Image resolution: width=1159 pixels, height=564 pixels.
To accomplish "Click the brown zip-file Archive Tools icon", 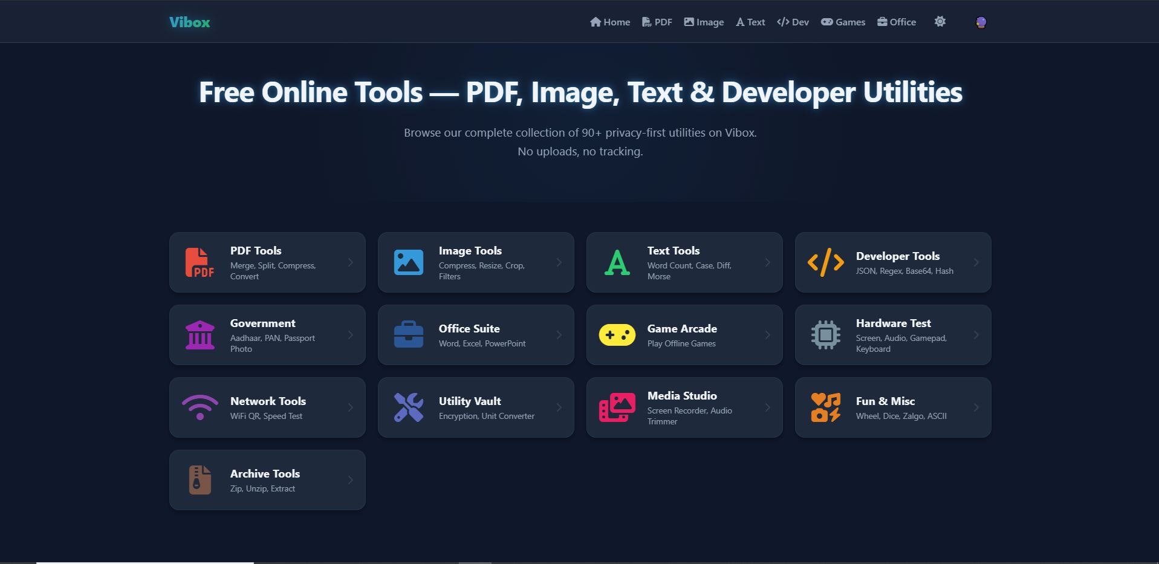I will (x=200, y=480).
